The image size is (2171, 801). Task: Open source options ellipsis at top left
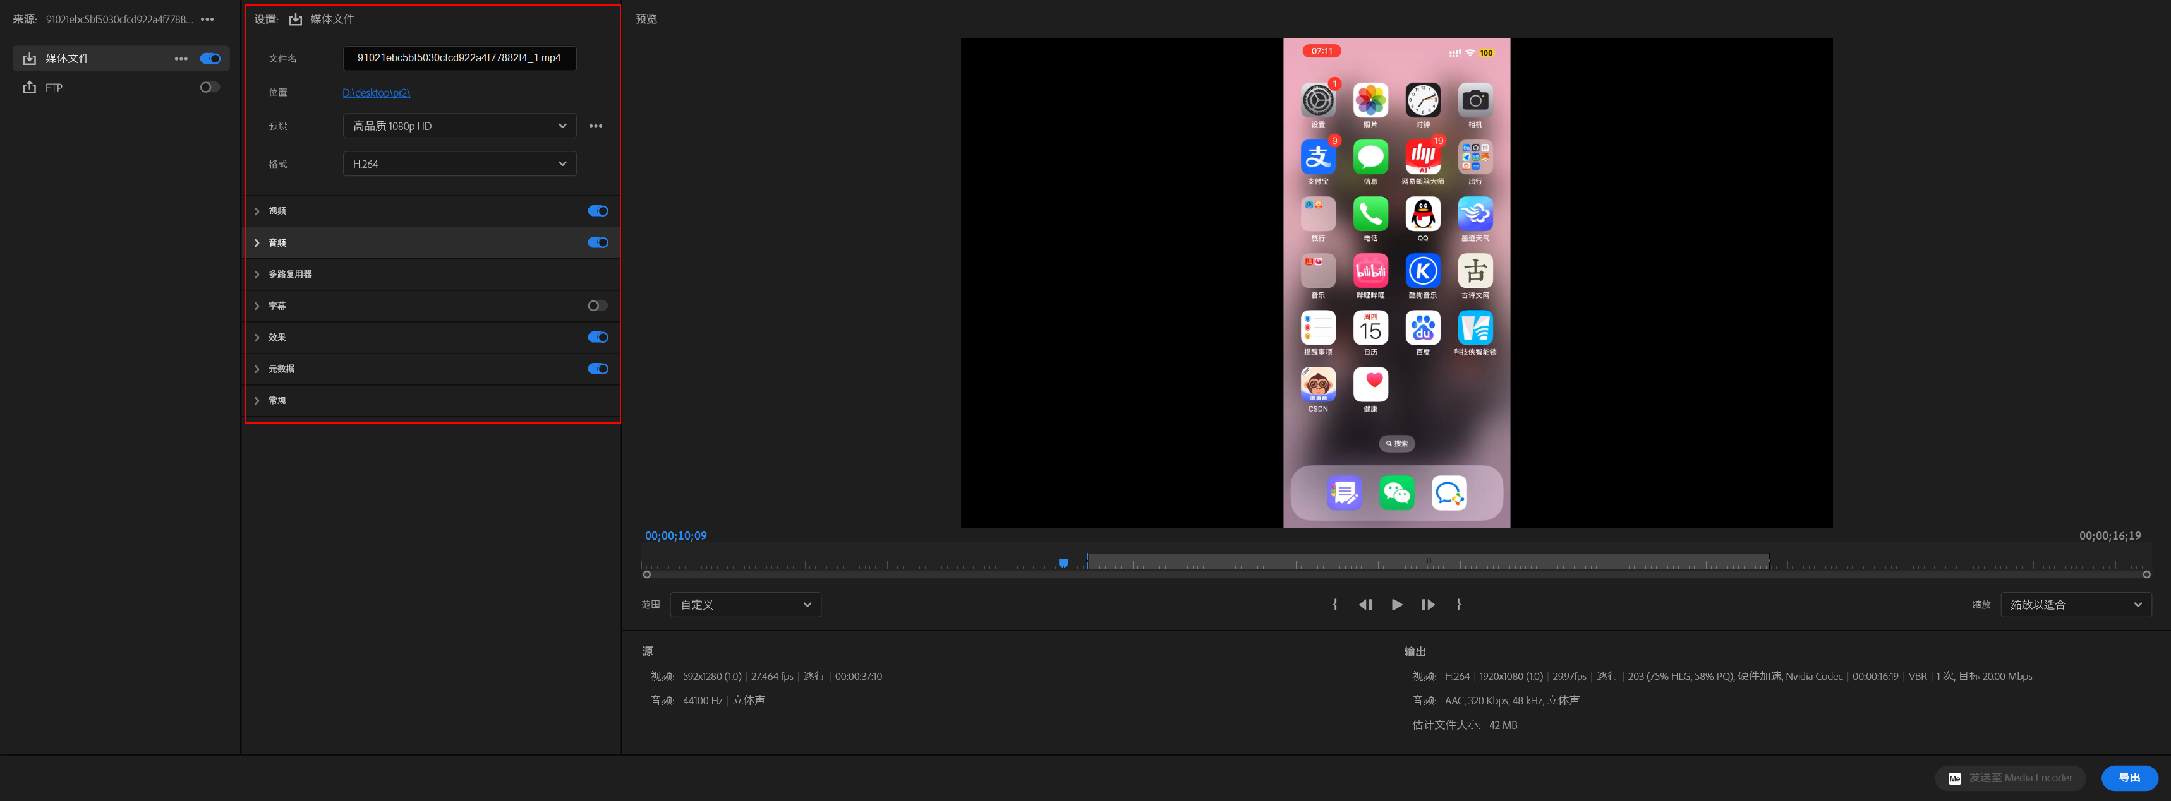207,20
